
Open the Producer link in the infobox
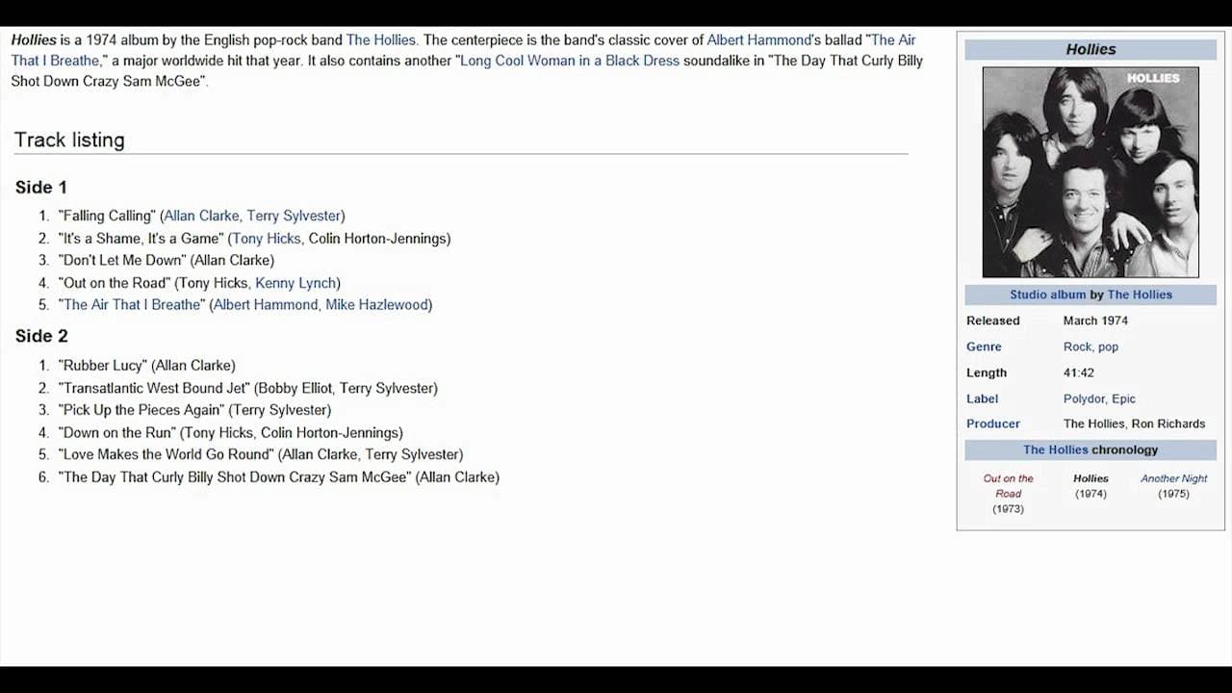(993, 423)
